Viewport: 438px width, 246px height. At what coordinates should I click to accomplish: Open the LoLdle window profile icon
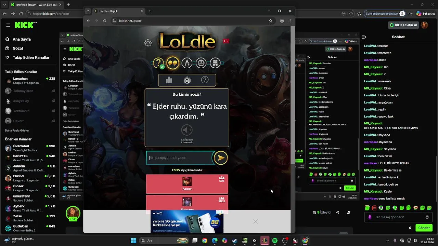pos(282,21)
